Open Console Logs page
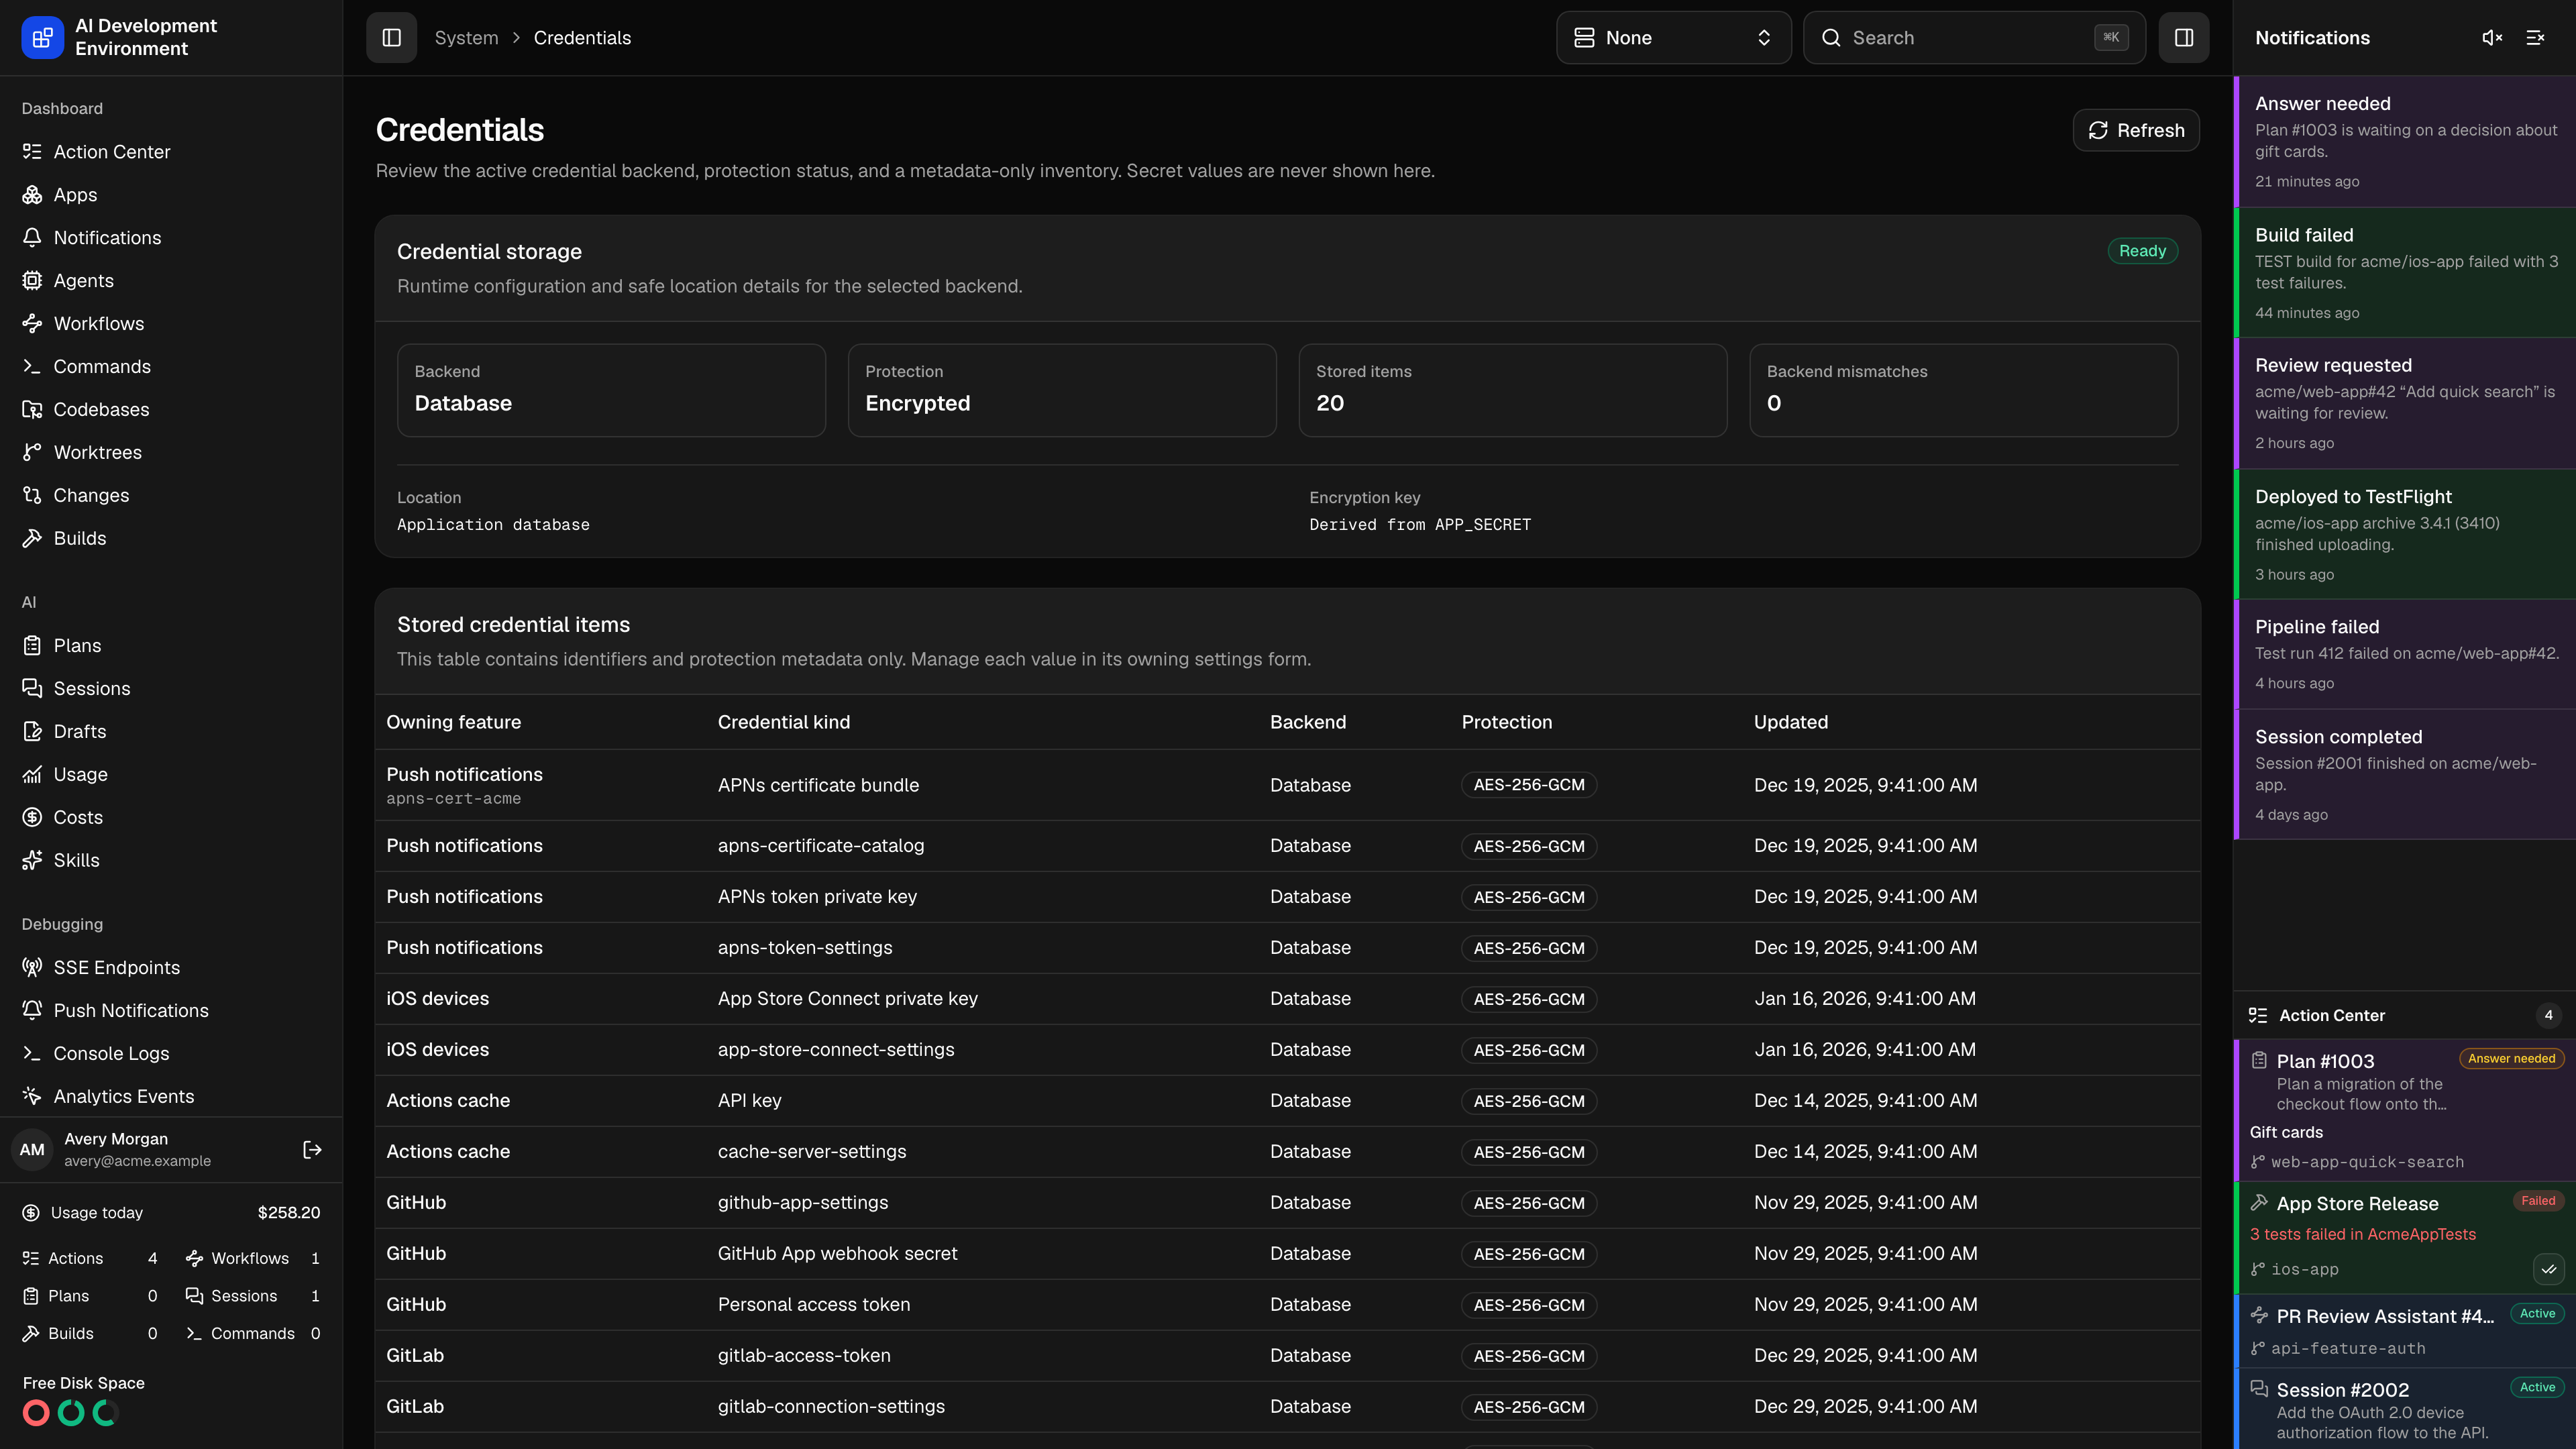 171,1054
